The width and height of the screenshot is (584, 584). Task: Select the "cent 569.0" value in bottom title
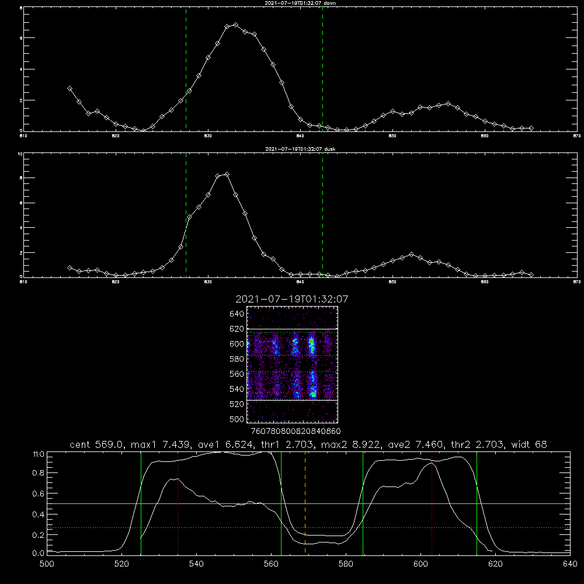pyautogui.click(x=96, y=444)
